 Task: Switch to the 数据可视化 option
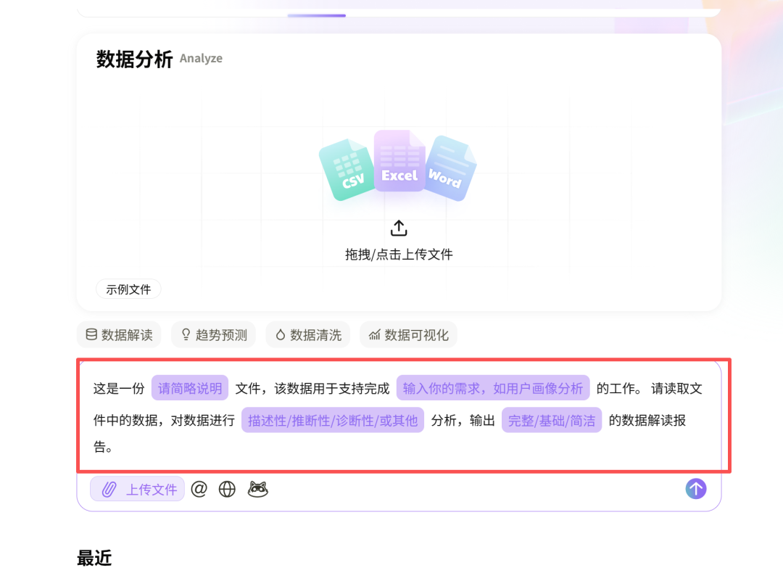click(408, 334)
